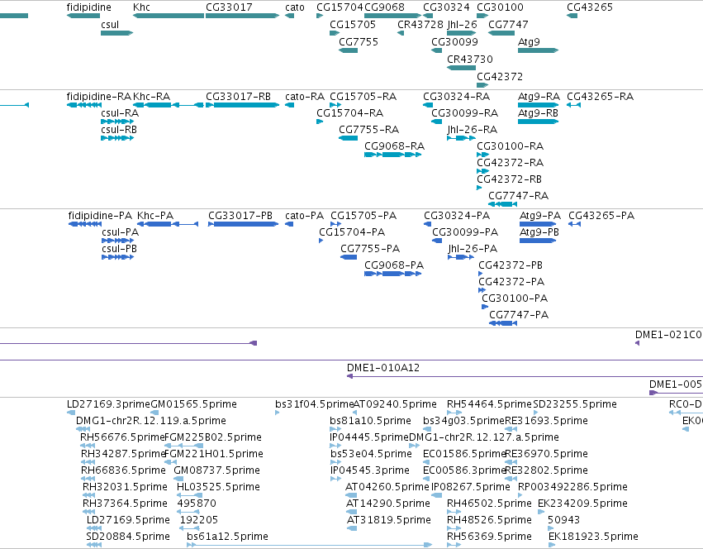Image resolution: width=703 pixels, height=549 pixels.
Task: Select the CG42372-RB transcript label
Action: pos(510,179)
